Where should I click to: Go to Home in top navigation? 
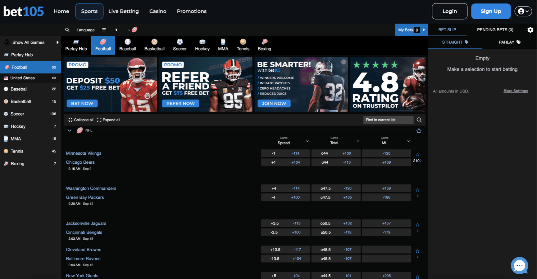pyautogui.click(x=61, y=11)
